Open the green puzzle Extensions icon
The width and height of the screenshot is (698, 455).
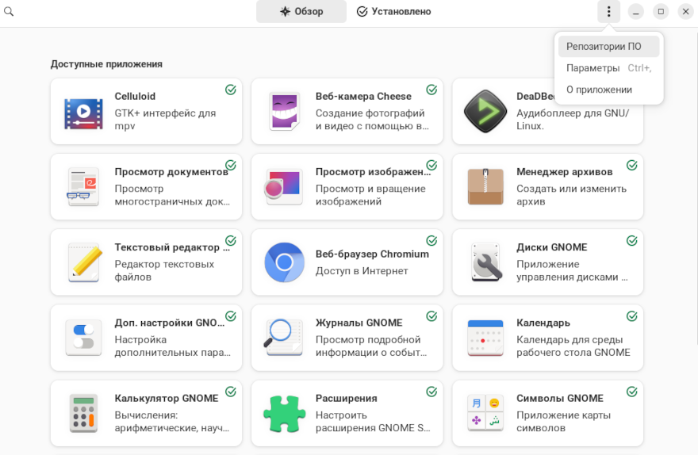[x=284, y=413]
